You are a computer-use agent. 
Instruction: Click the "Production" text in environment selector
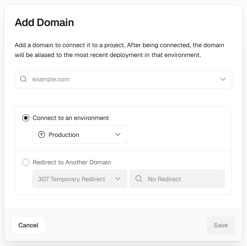pos(64,135)
